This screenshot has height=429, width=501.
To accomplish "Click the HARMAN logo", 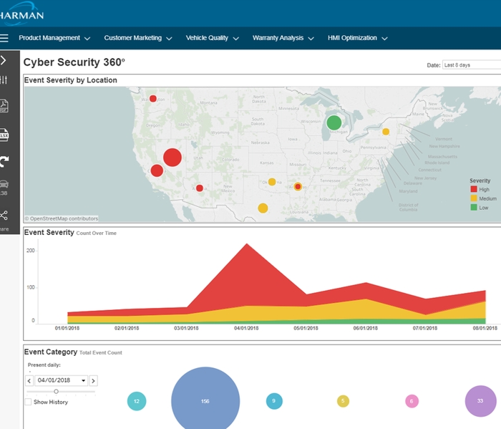I will 21,14.
